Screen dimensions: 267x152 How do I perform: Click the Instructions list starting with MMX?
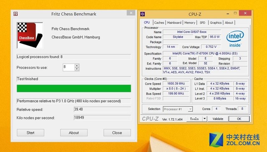click(205, 70)
